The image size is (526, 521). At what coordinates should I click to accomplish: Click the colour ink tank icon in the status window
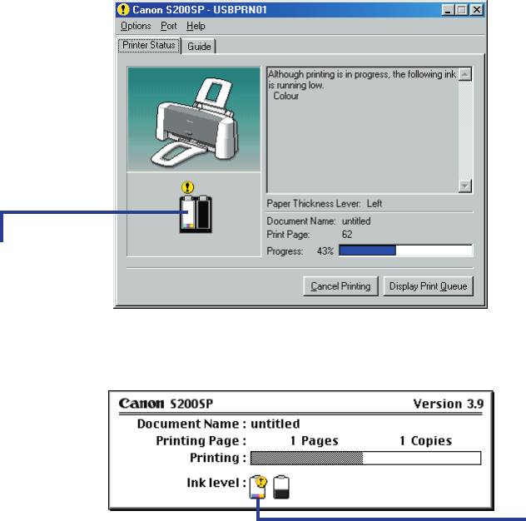[x=188, y=214]
